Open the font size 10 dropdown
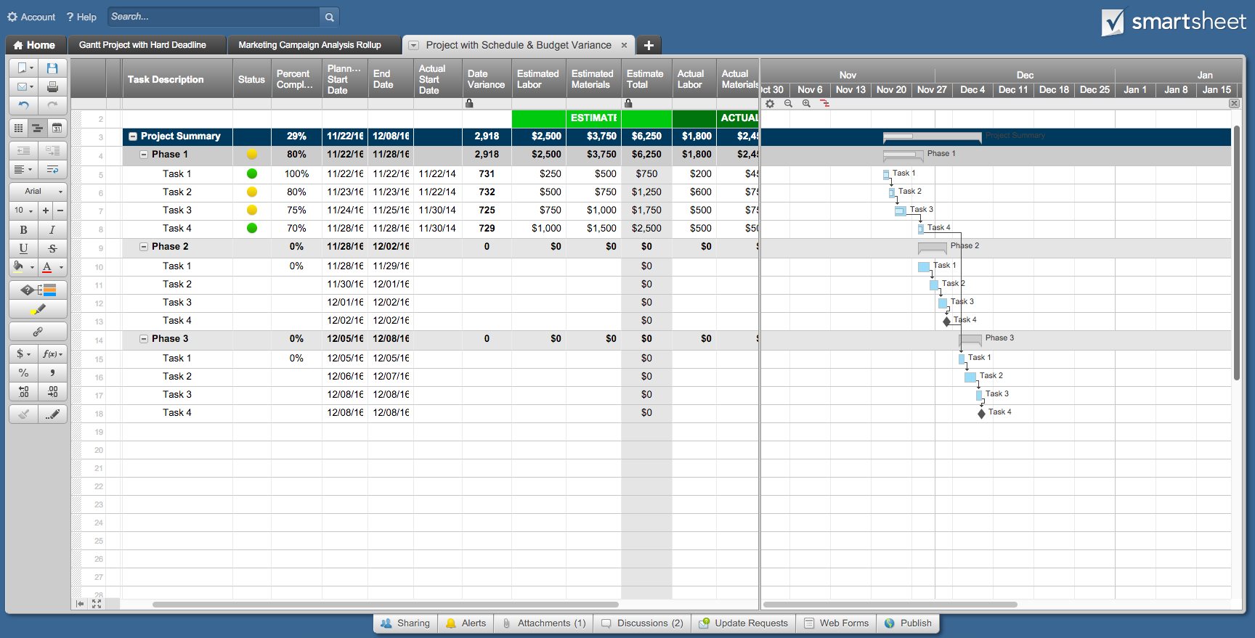 coord(23,210)
